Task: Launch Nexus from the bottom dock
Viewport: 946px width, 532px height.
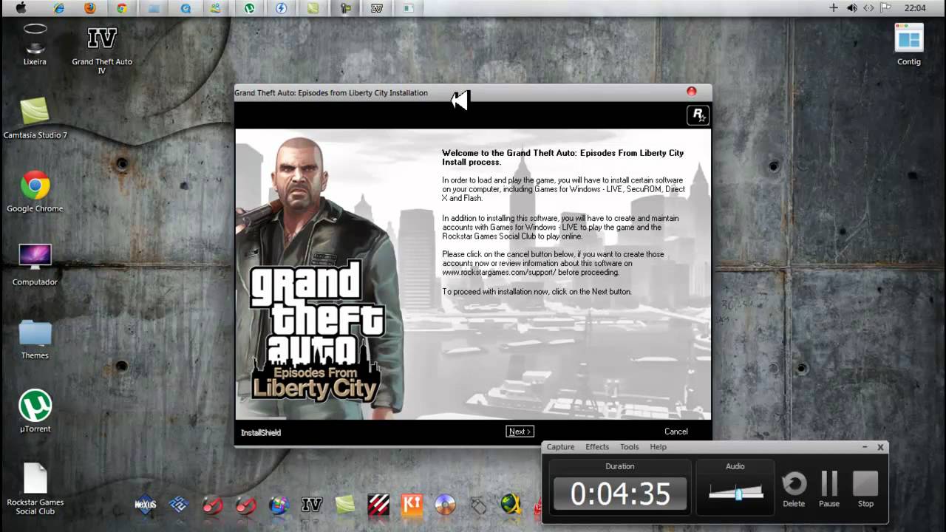Action: (146, 505)
